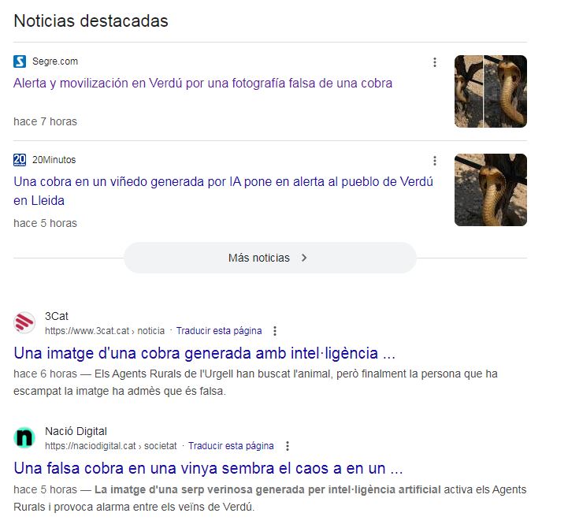Viewport: 568px width, 528px height.
Task: Click the 3cat.cat URL breadcrumb
Action: (x=105, y=331)
